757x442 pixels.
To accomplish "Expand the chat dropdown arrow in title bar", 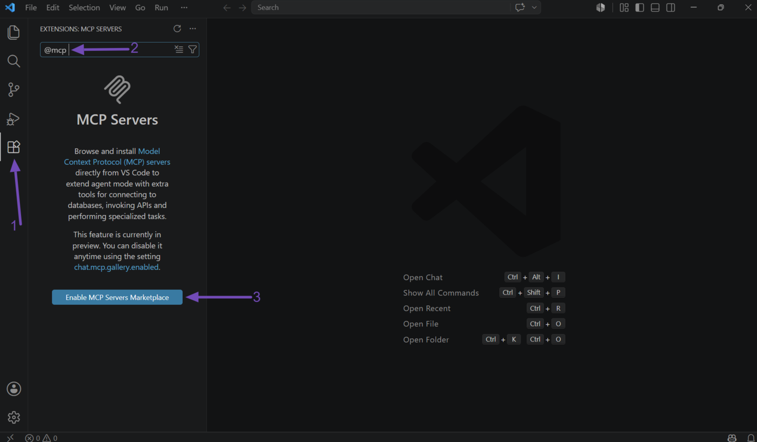I will coord(534,8).
